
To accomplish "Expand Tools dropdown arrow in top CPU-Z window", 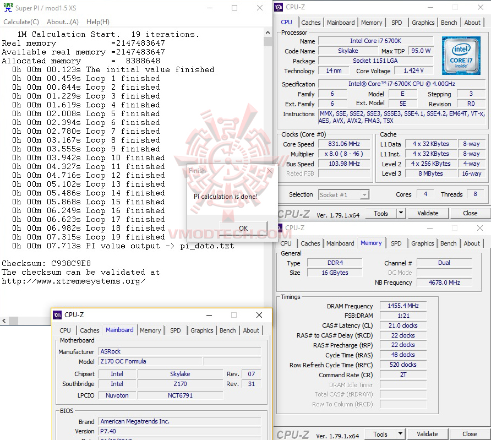I will (401, 214).
